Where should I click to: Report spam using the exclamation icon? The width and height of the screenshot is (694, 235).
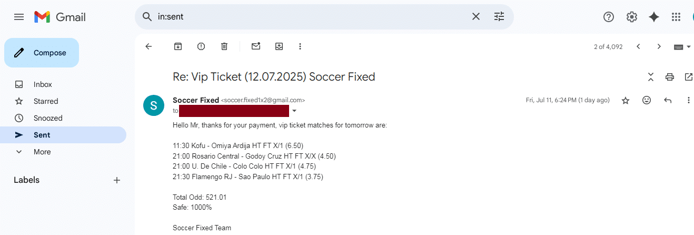[x=201, y=46]
